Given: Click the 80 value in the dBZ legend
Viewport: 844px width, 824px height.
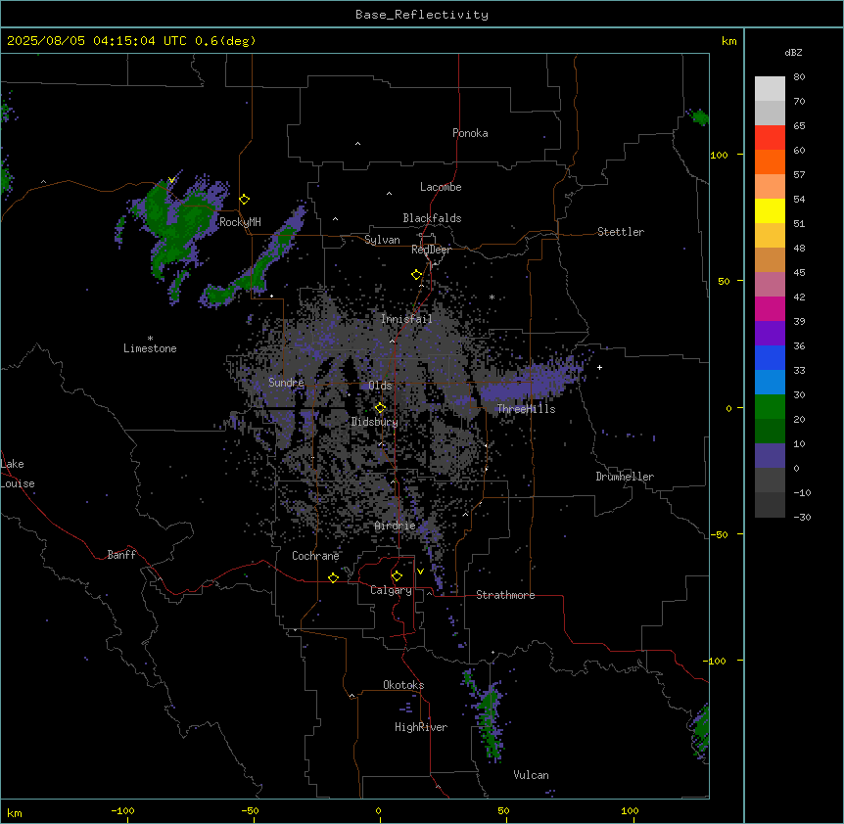Looking at the screenshot, I should click(x=799, y=77).
